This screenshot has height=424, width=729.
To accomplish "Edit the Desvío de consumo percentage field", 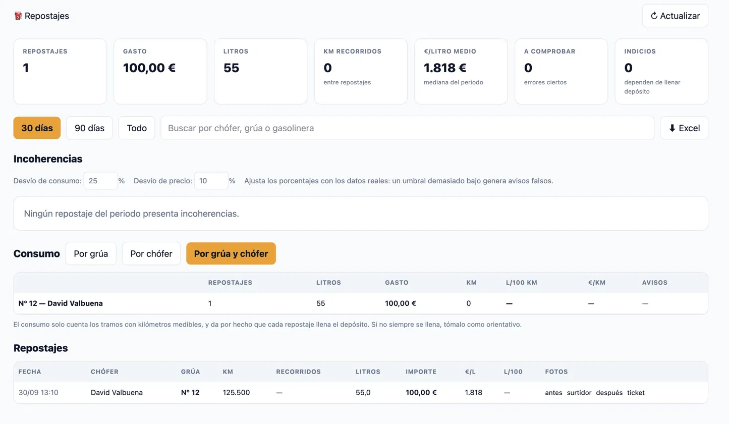I will coord(100,181).
